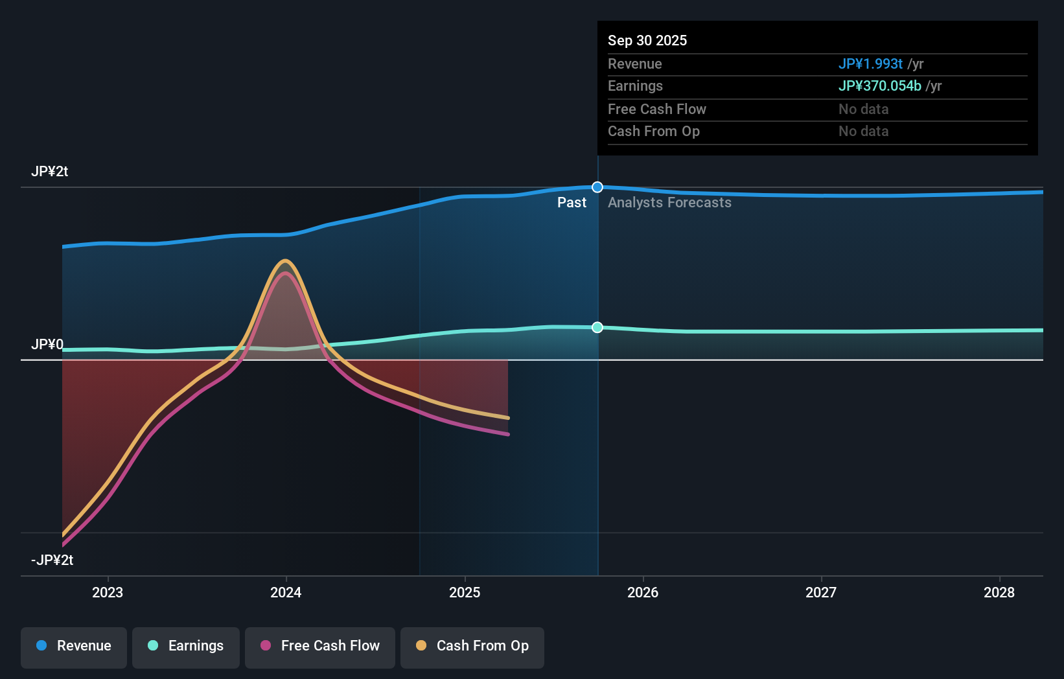Click the orange Cash From Op dot
1064x679 pixels.
click(x=421, y=645)
